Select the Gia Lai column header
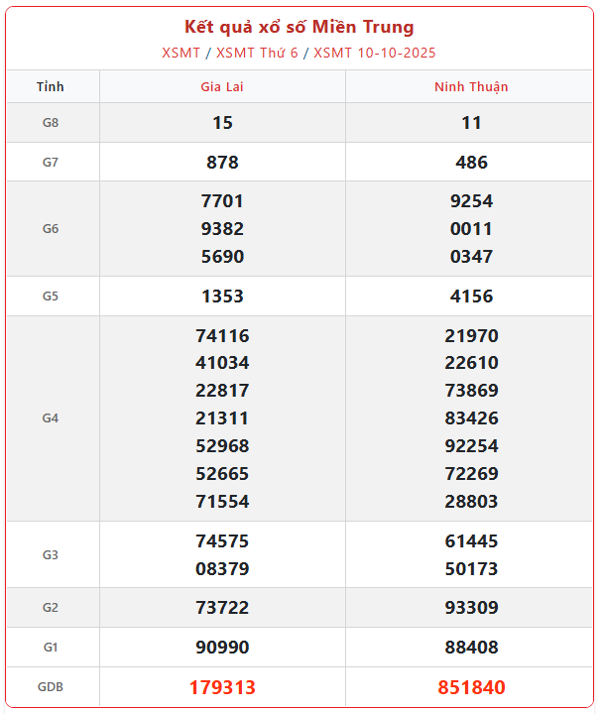The height and width of the screenshot is (714, 600). 222,86
